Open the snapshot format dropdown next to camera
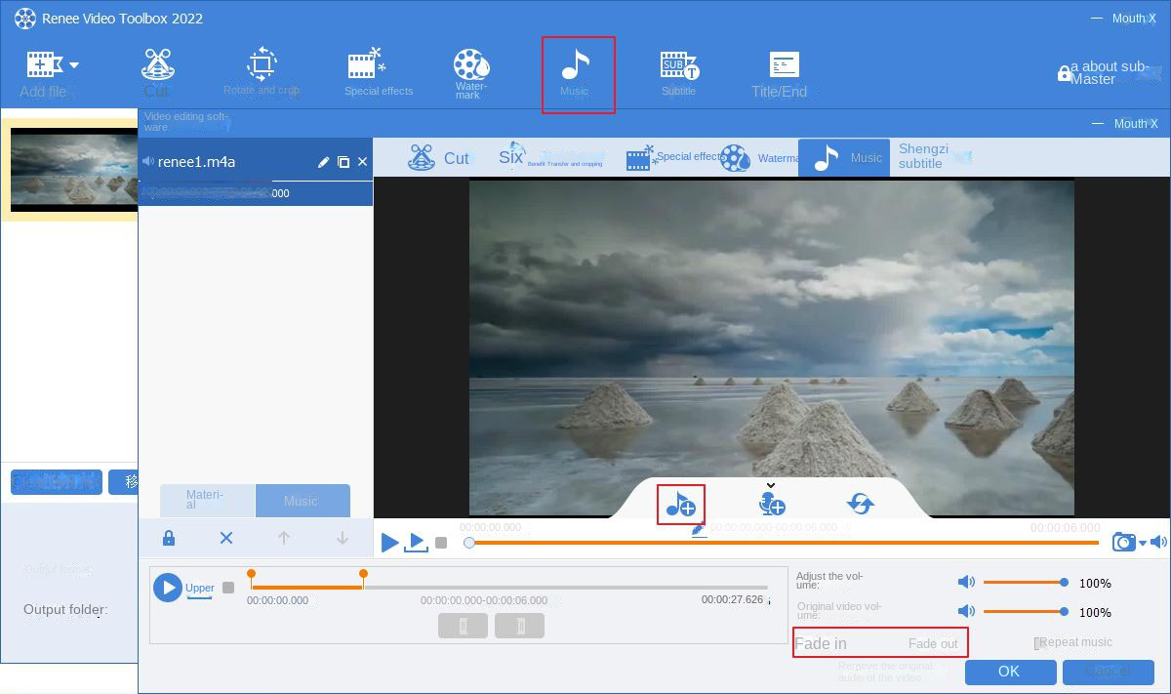 coord(1142,543)
